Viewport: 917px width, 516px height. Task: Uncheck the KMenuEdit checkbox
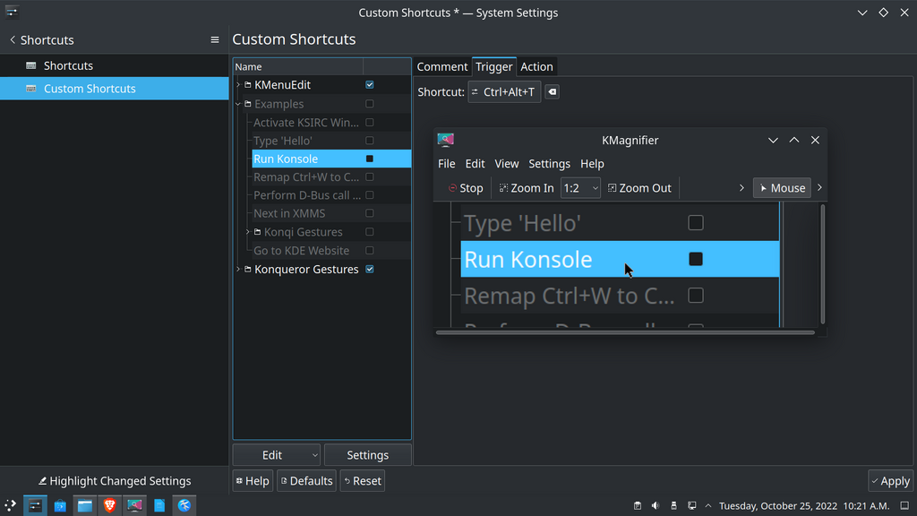[x=370, y=85]
